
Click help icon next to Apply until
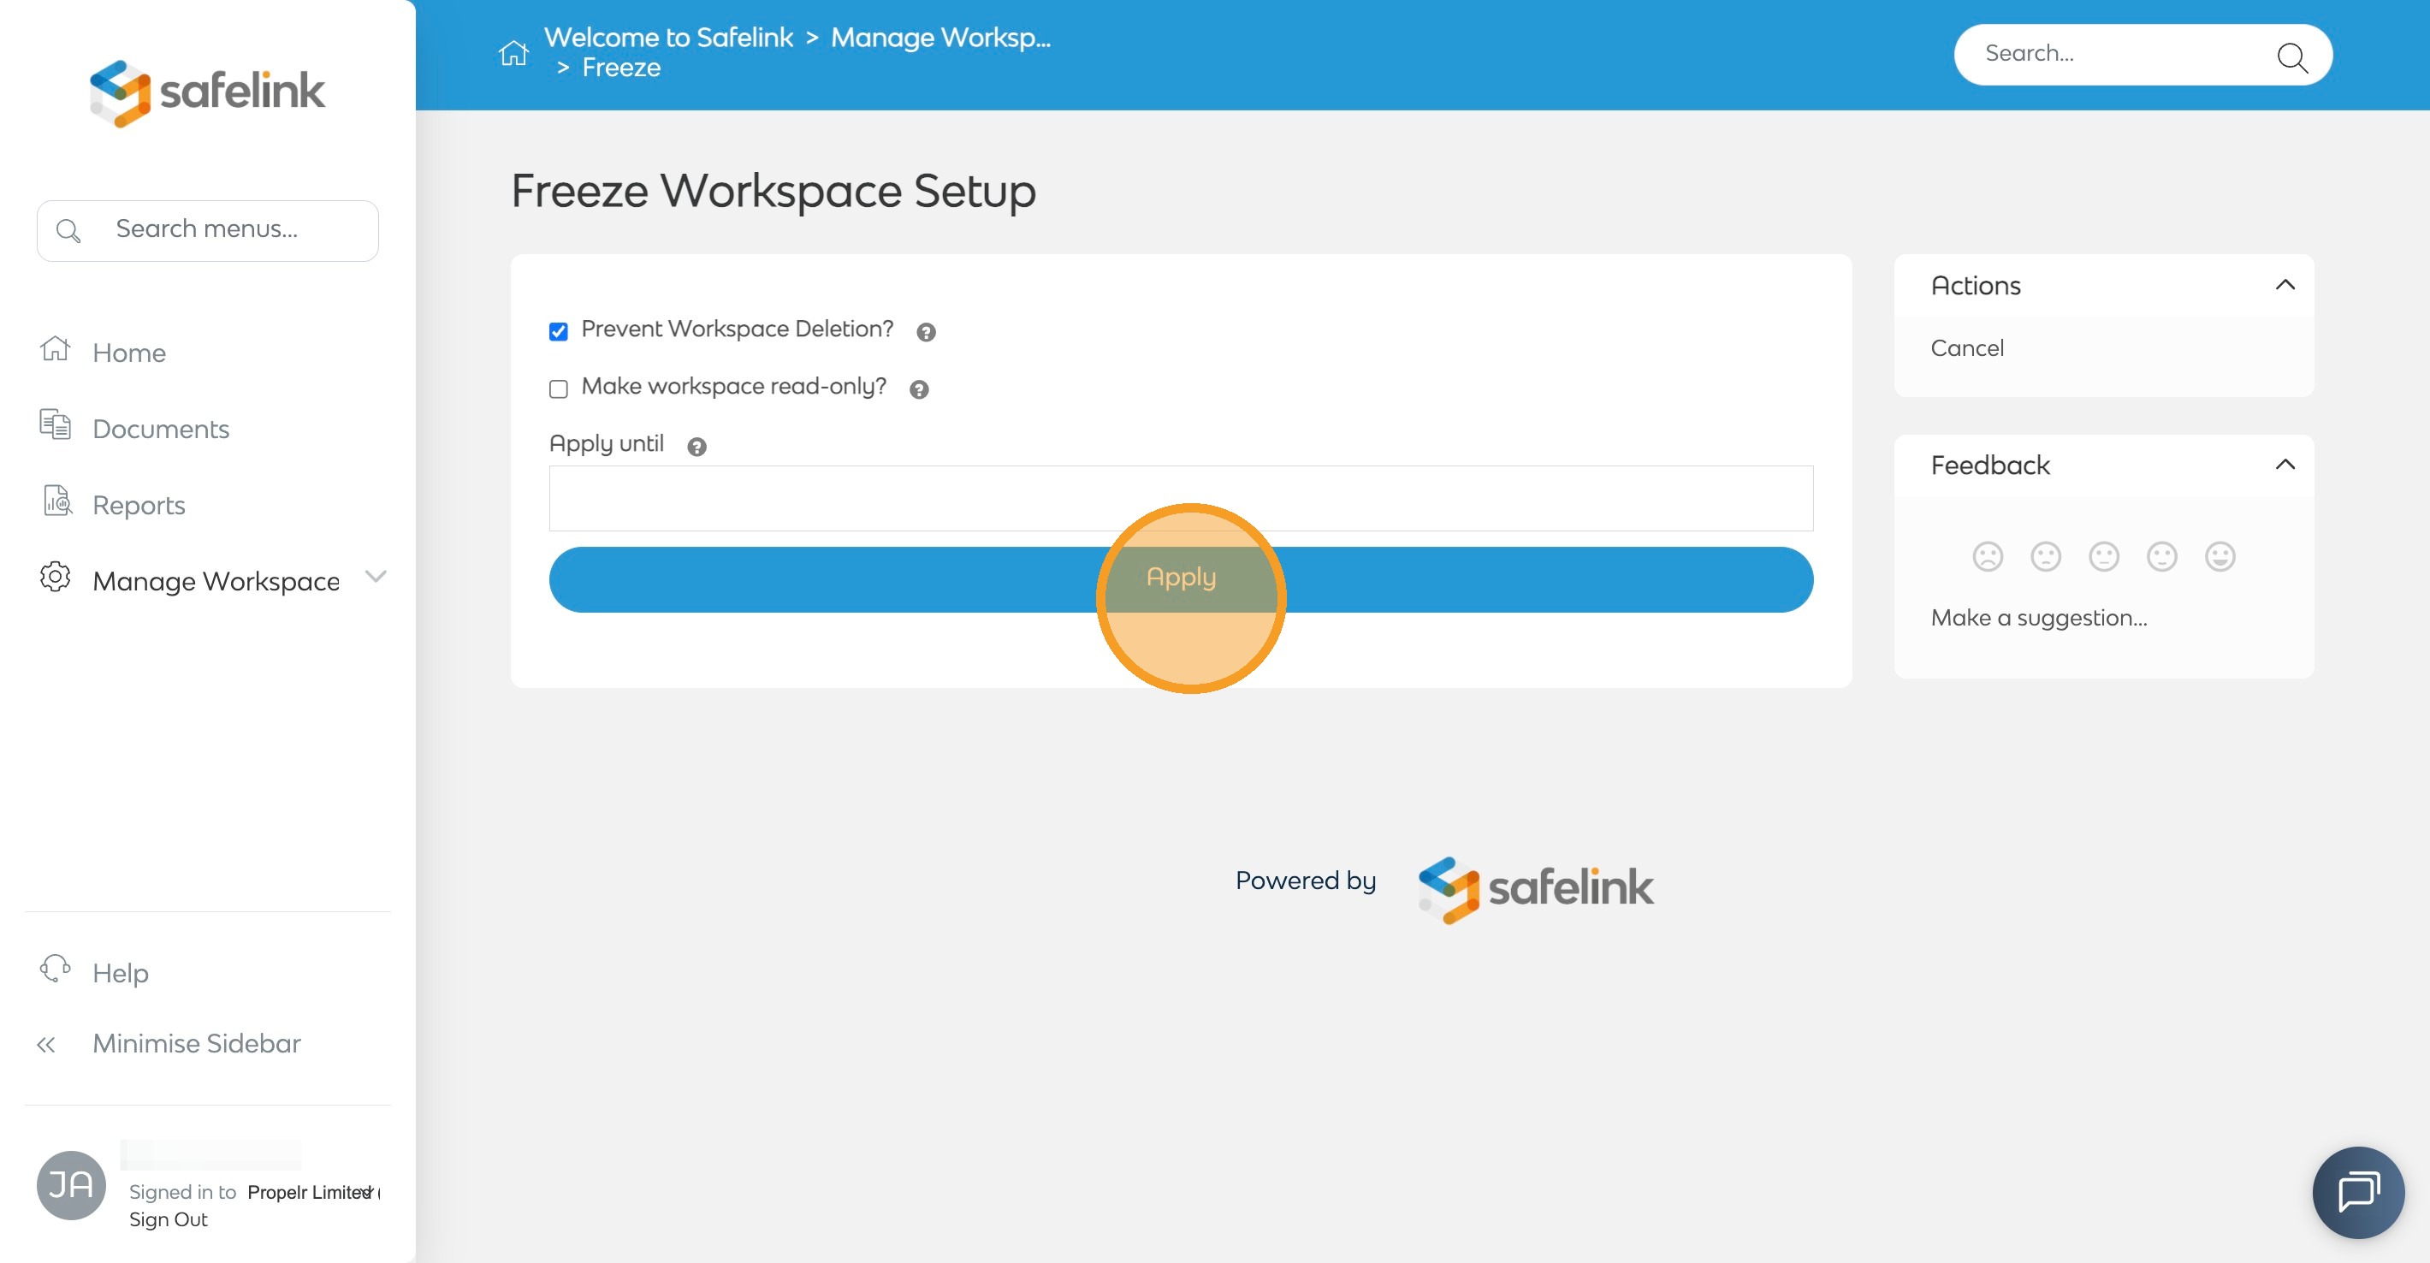696,447
